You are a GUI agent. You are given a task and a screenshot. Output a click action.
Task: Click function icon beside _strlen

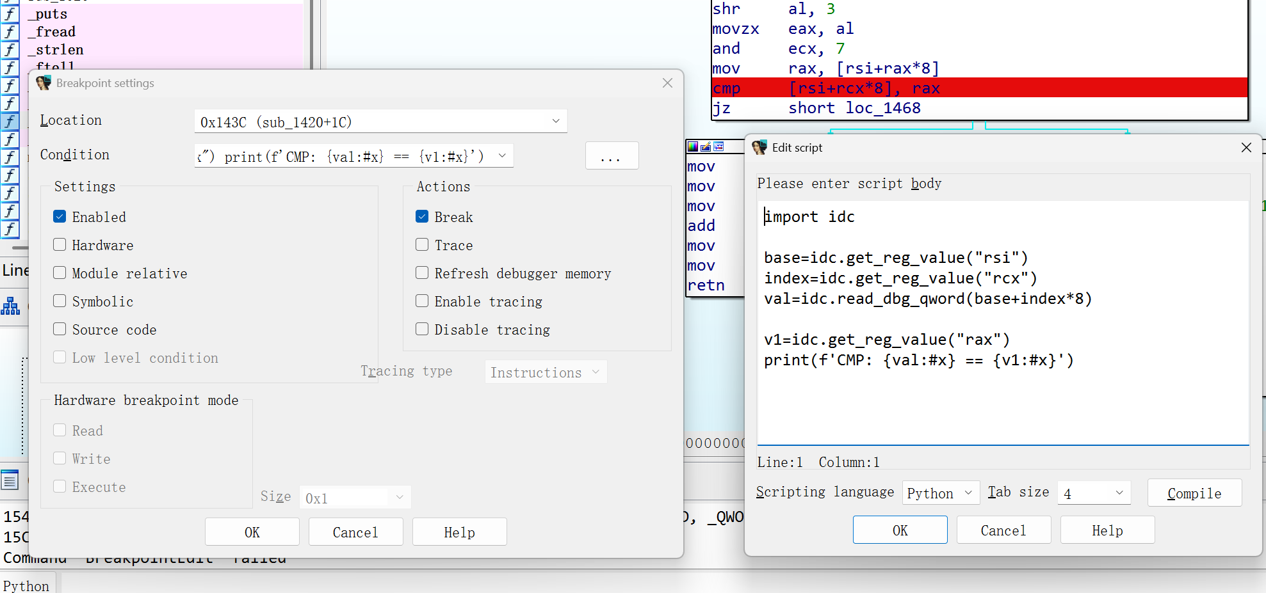tap(10, 49)
